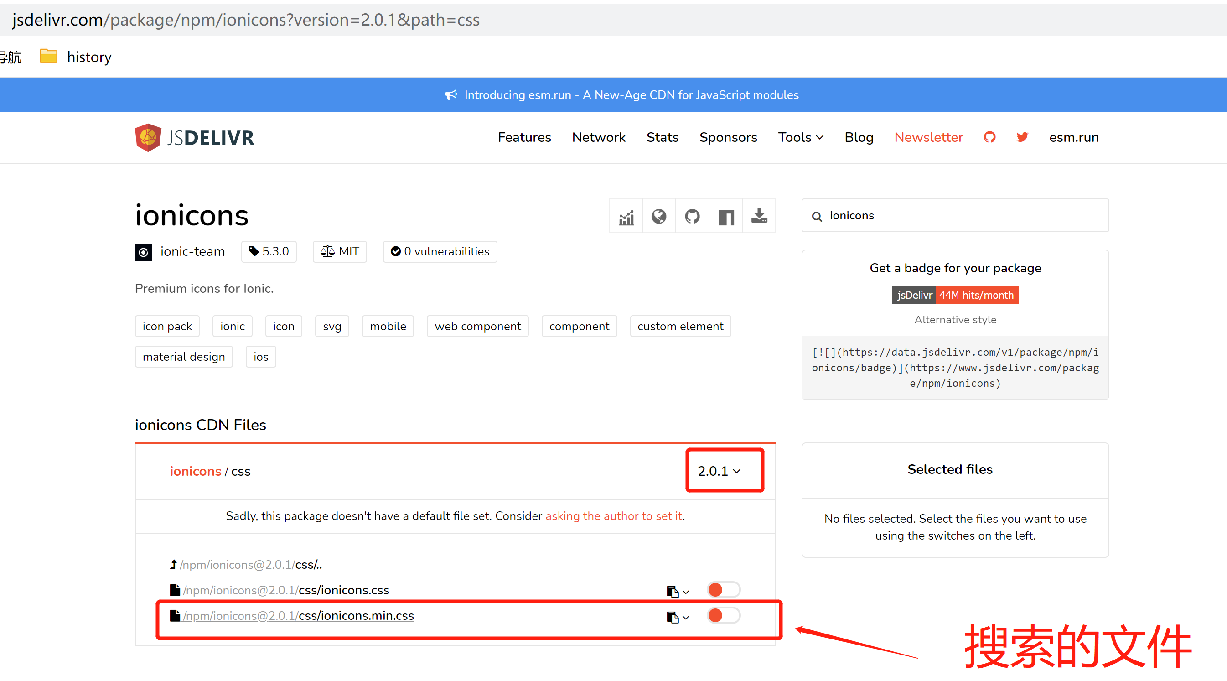Click 'asking the author to set it' link
Image resolution: width=1227 pixels, height=681 pixels.
click(x=614, y=516)
